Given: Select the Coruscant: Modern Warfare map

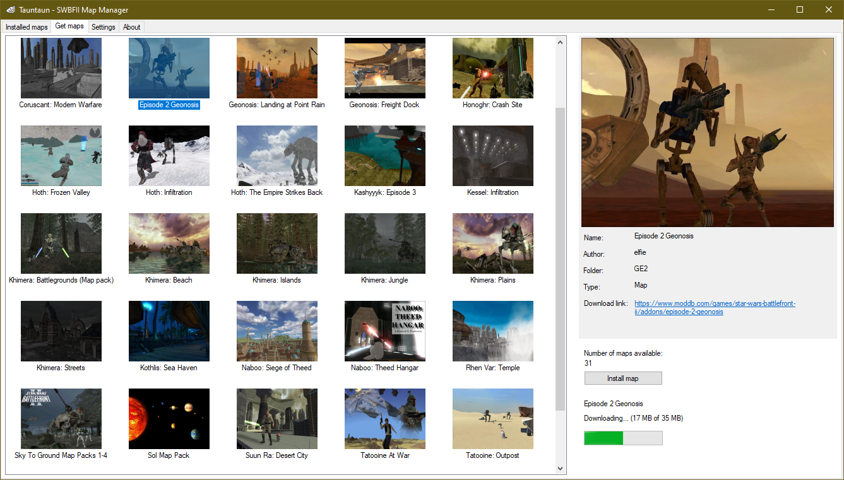Looking at the screenshot, I should click(61, 67).
